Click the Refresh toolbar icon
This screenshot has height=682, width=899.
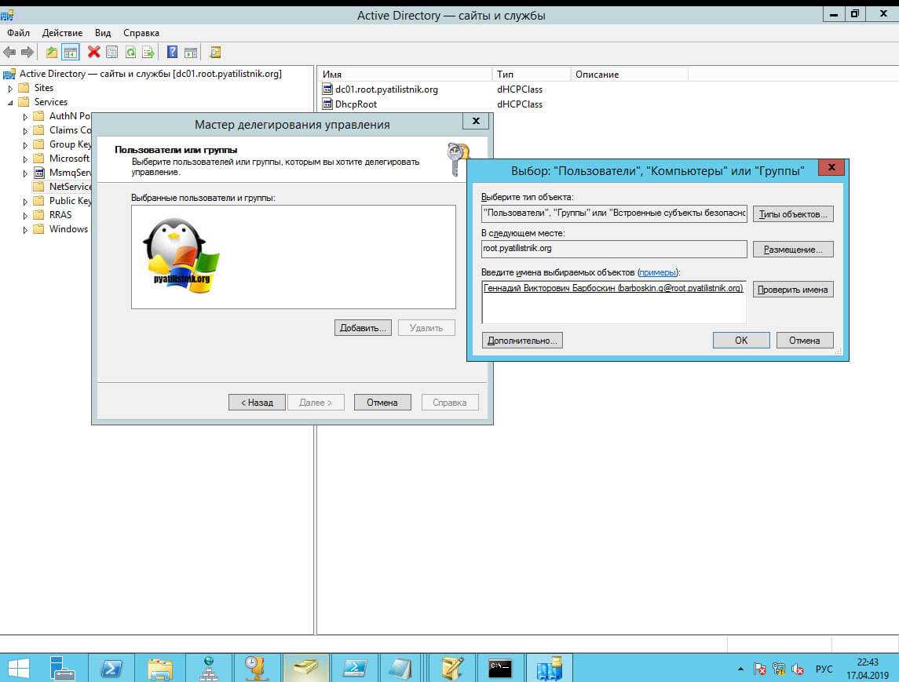click(130, 52)
